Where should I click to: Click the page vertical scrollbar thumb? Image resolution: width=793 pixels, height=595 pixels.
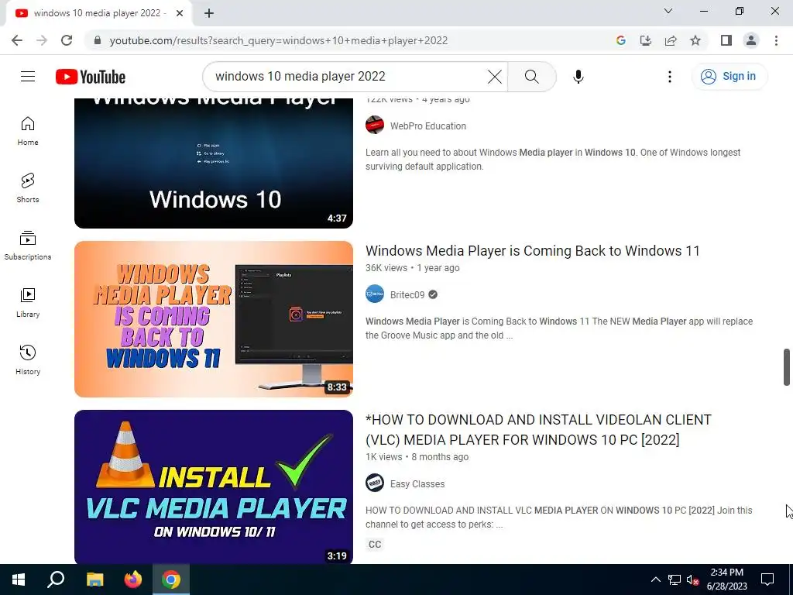pyautogui.click(x=787, y=366)
